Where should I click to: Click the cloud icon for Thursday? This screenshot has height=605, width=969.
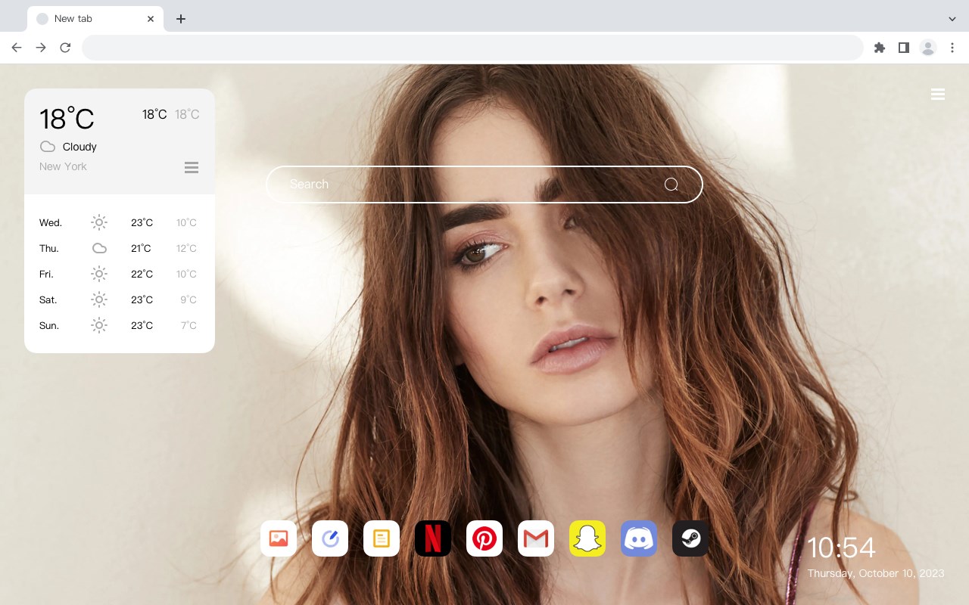(99, 248)
